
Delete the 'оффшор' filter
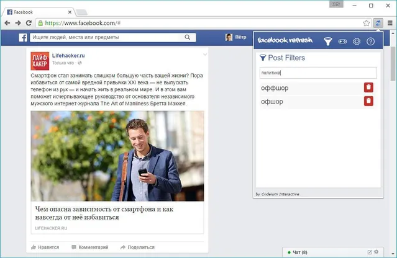pos(368,88)
